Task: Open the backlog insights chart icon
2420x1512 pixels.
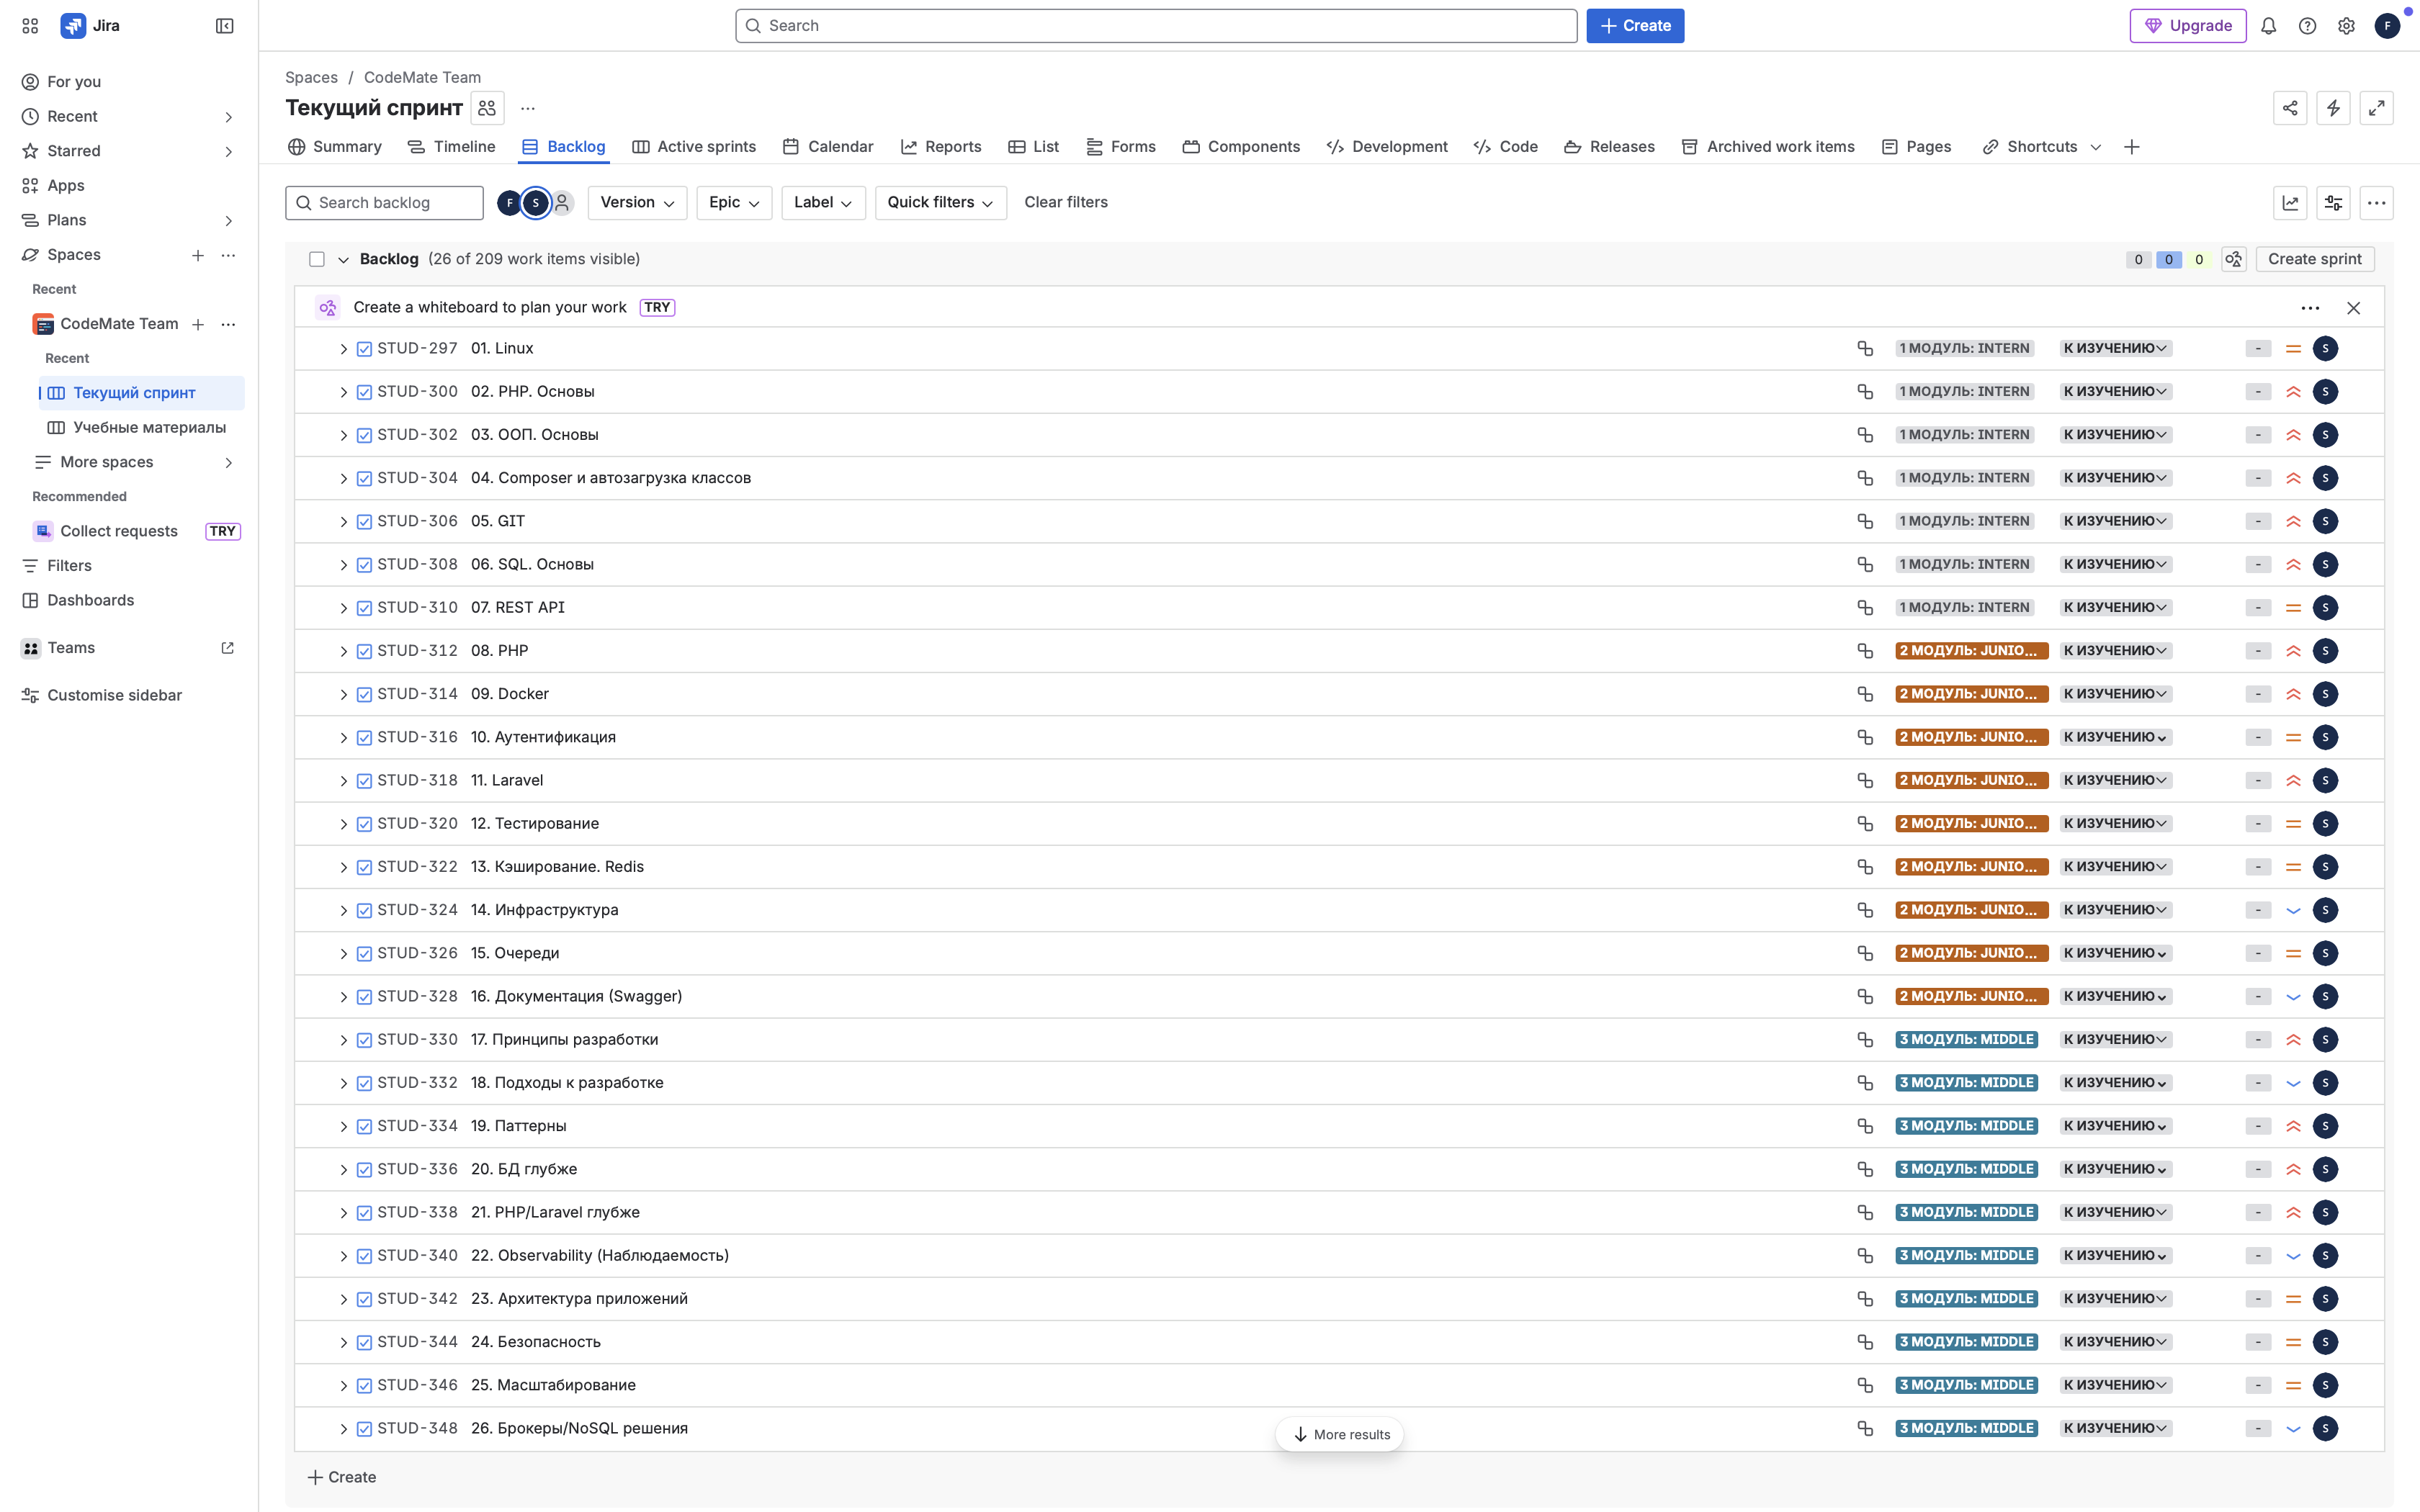Action: 2291,202
